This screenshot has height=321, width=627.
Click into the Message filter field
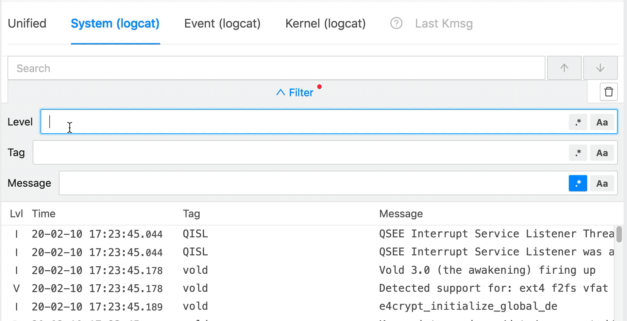tap(313, 183)
